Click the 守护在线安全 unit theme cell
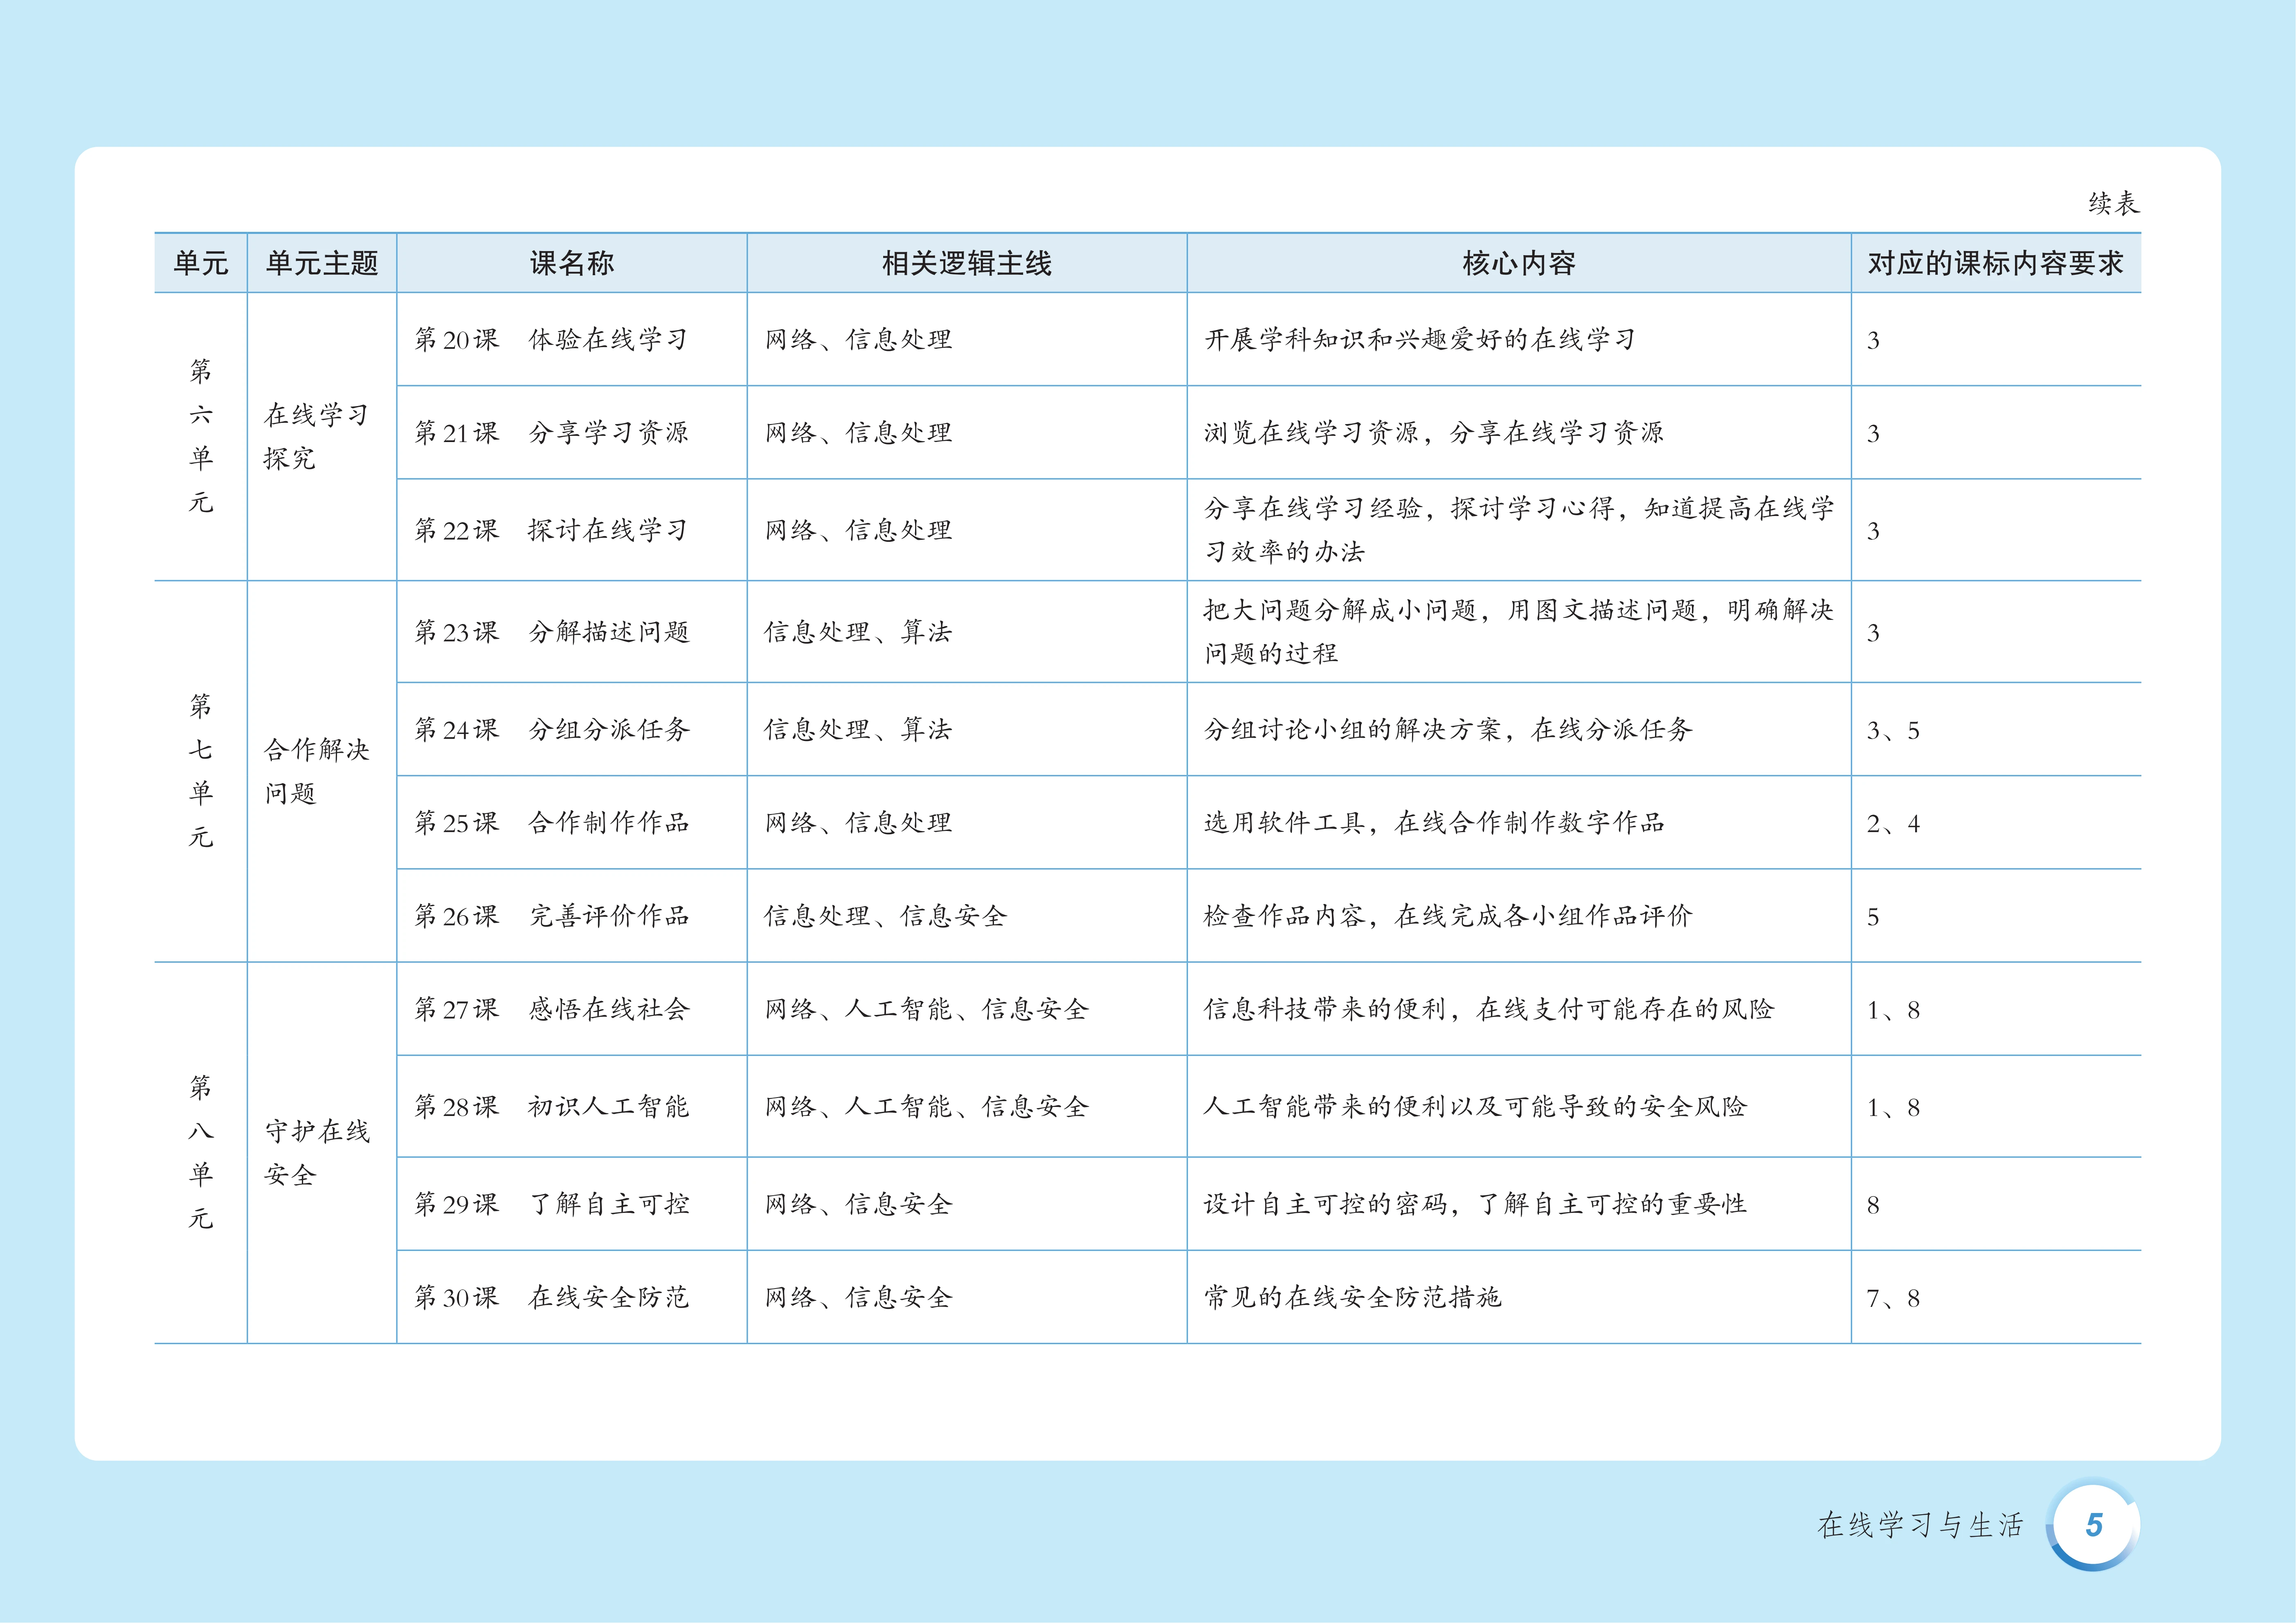The width and height of the screenshot is (2296, 1623). (316, 1153)
